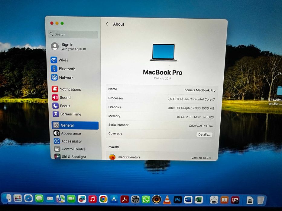Click the '15-inch, 2017' model subtitle

(162, 78)
